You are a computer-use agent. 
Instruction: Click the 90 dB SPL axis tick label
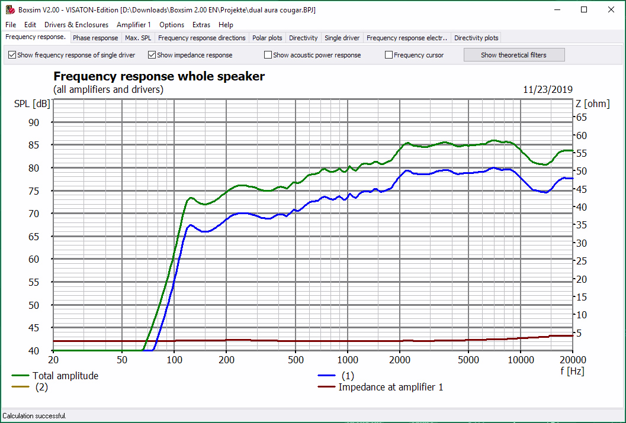tap(34, 123)
